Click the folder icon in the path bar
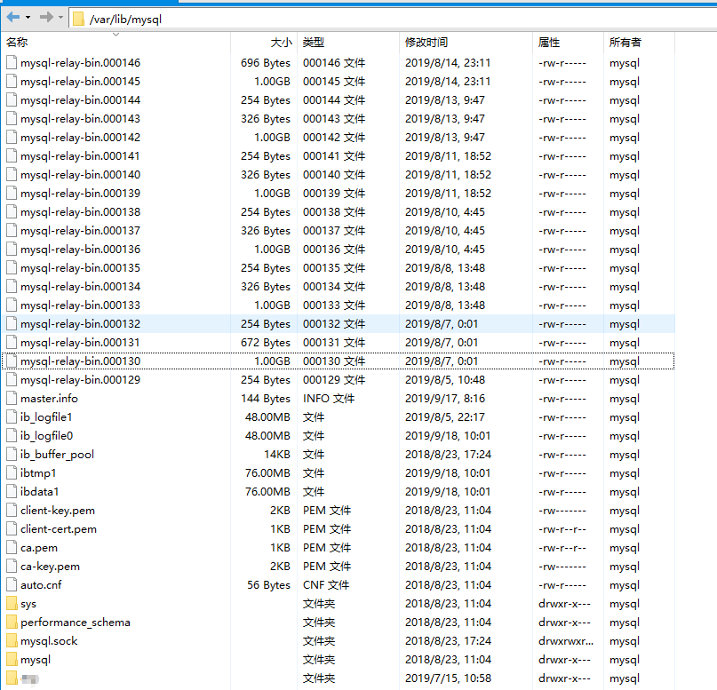This screenshot has width=717, height=690. tap(79, 20)
